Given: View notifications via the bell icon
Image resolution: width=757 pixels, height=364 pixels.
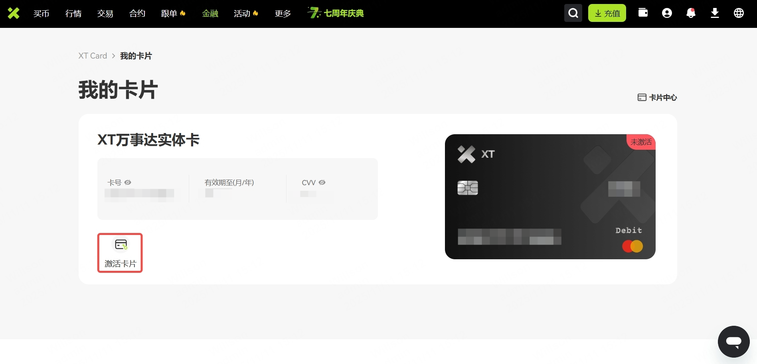Looking at the screenshot, I should point(691,13).
